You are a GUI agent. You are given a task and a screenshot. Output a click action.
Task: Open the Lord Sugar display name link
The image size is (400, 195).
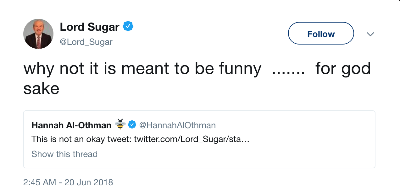click(90, 27)
